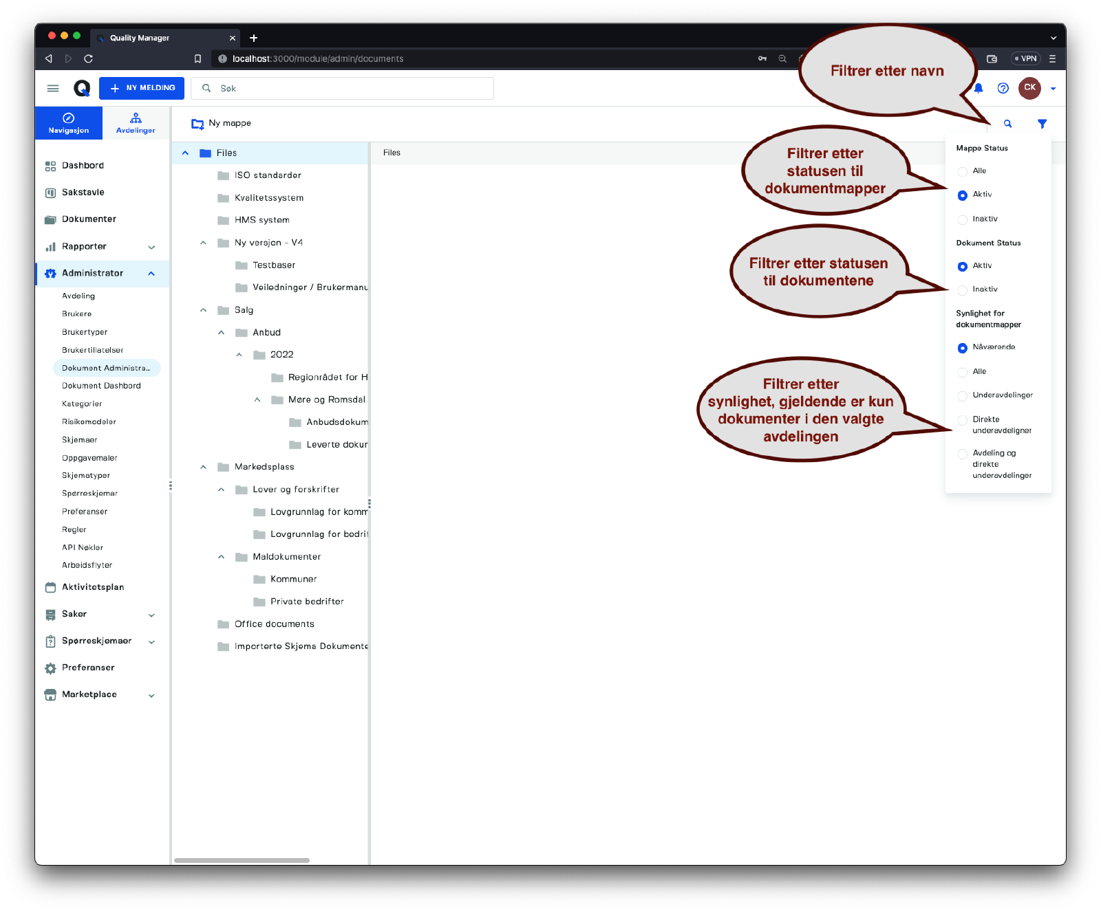Click the Ny mappe folder icon
The image size is (1101, 911).
pyautogui.click(x=197, y=124)
